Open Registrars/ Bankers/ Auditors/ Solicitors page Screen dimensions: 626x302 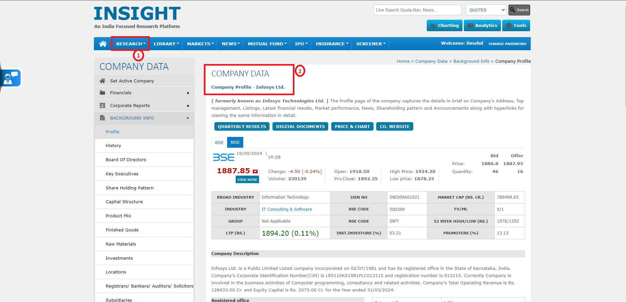144,286
